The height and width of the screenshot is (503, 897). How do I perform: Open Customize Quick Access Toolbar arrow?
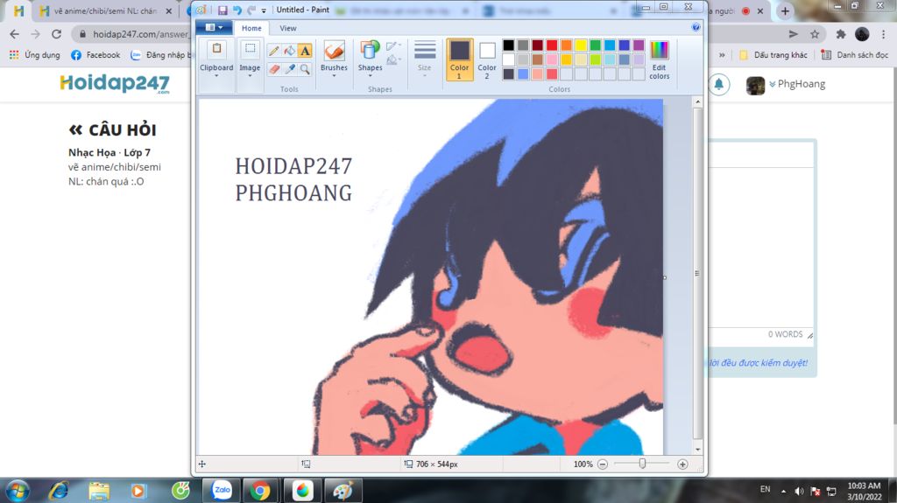(264, 10)
